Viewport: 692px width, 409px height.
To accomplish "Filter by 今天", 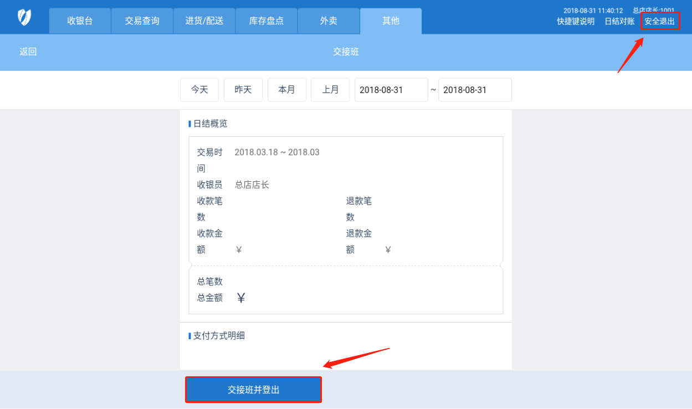I will (199, 90).
